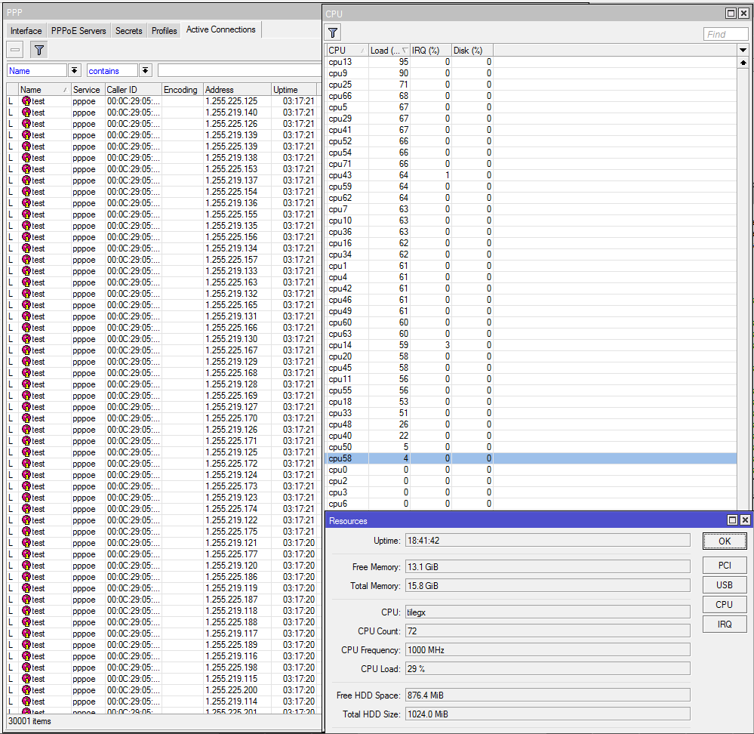The image size is (754, 734).
Task: Select the cpu43 row
Action: click(531, 175)
